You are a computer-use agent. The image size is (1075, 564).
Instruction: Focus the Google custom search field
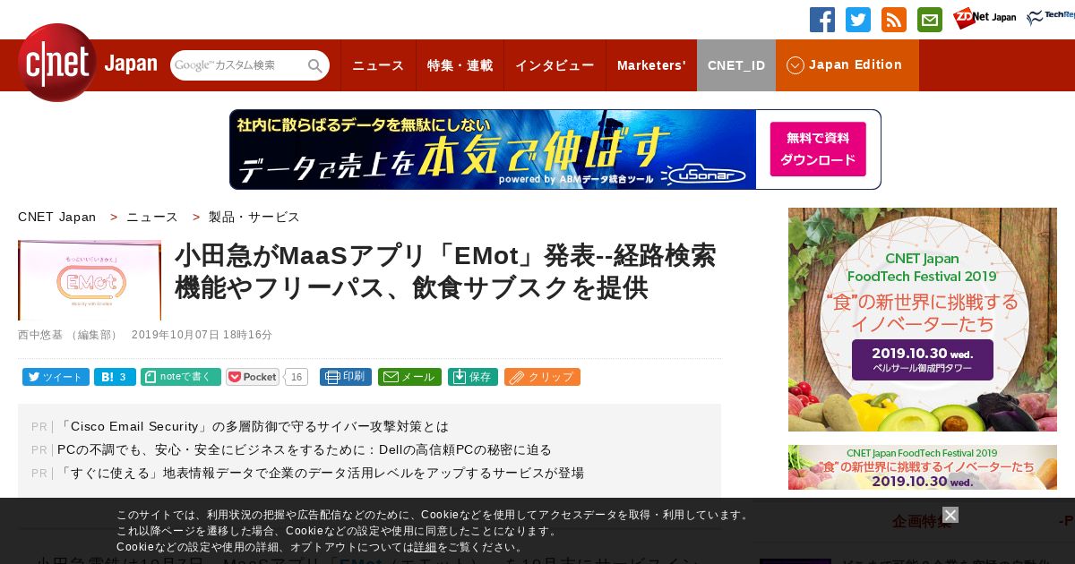[239, 65]
